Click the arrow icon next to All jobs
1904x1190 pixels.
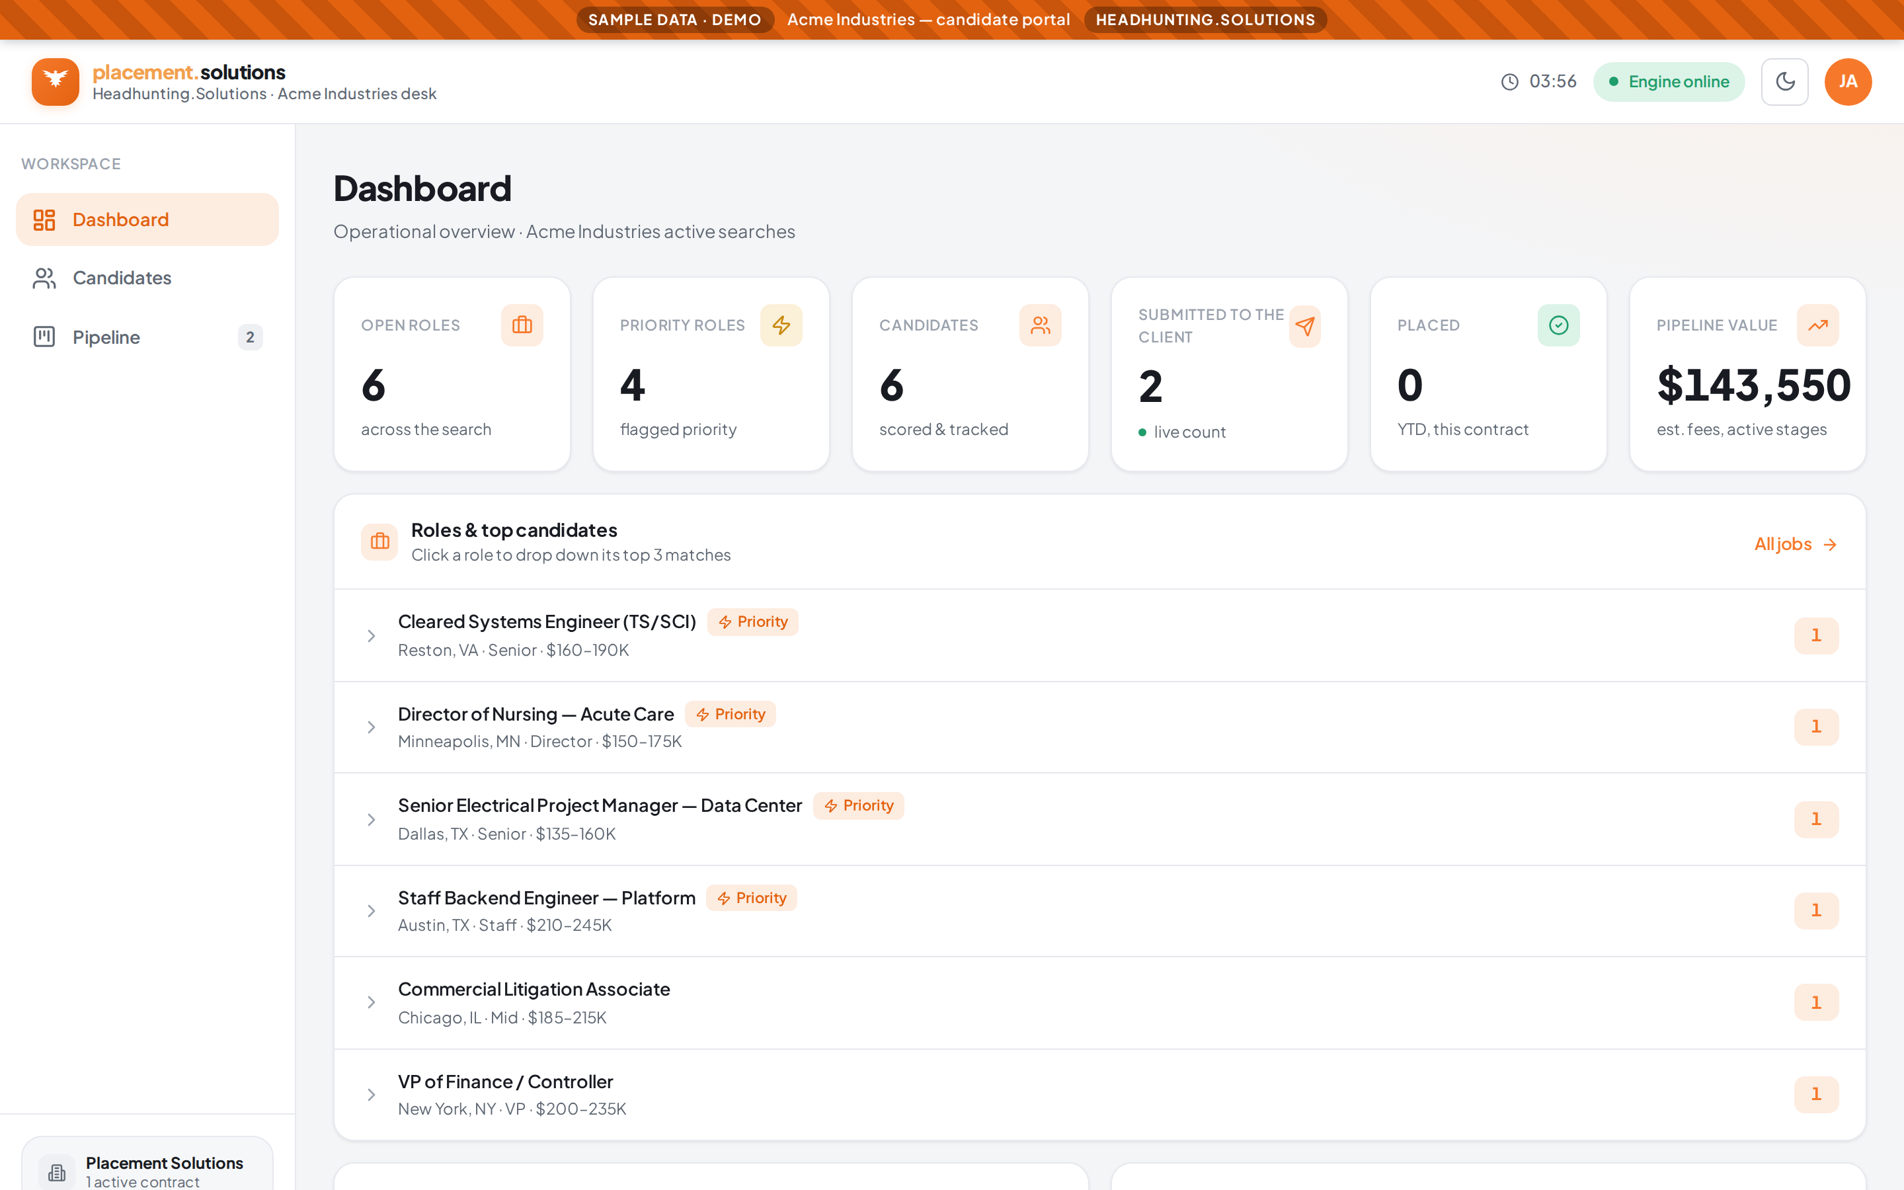pos(1830,545)
